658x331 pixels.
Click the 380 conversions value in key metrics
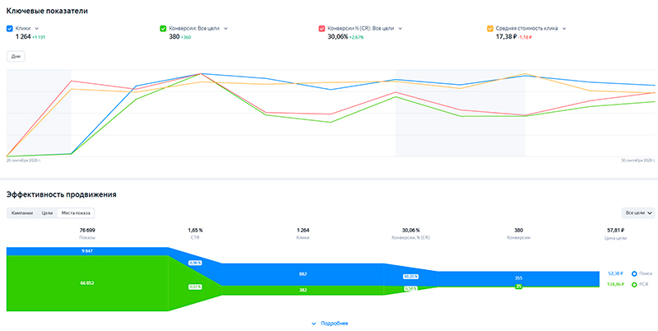pyautogui.click(x=174, y=36)
